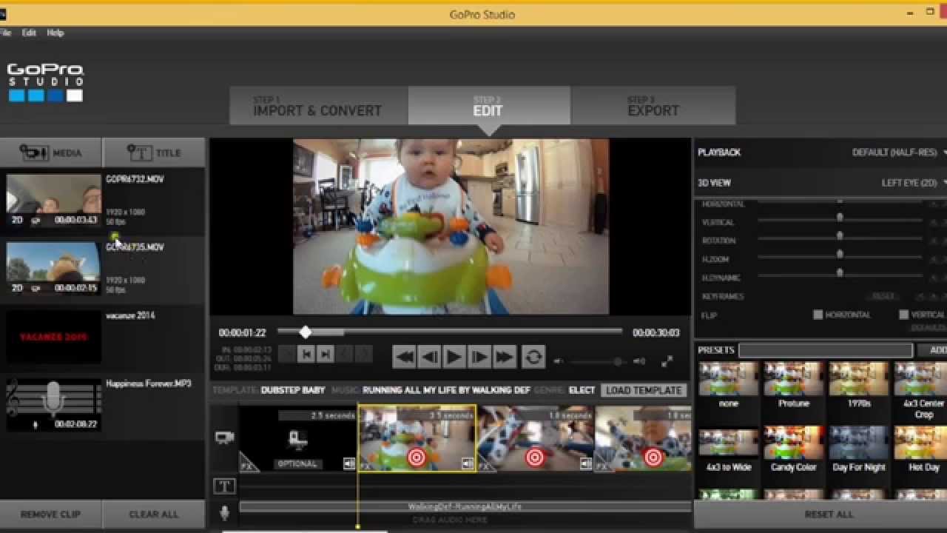Screen dimensions: 947x533
Task: Toggle audio on the selected timeline clip
Action: (468, 464)
